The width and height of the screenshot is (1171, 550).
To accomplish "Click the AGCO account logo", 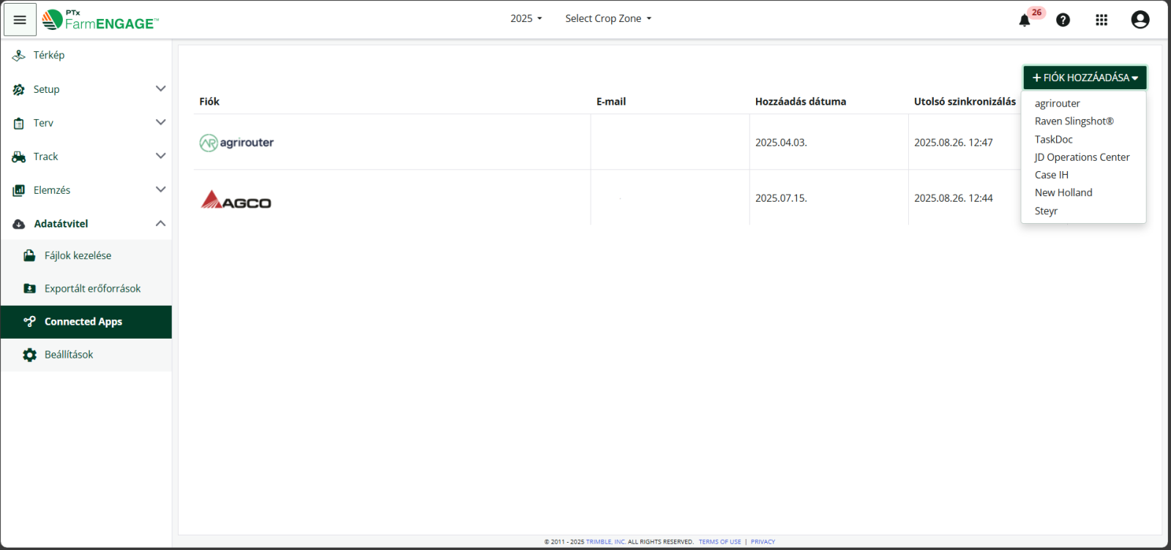I will (236, 199).
